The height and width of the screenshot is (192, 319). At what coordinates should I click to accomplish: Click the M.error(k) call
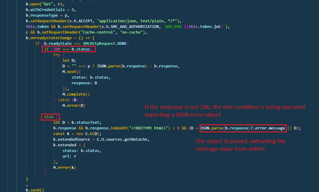tap(64, 168)
